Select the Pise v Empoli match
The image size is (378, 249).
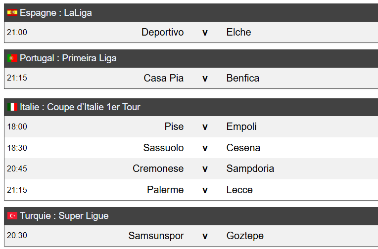191,126
